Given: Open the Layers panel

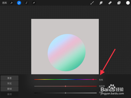Looking at the screenshot, I should coord(119,3).
